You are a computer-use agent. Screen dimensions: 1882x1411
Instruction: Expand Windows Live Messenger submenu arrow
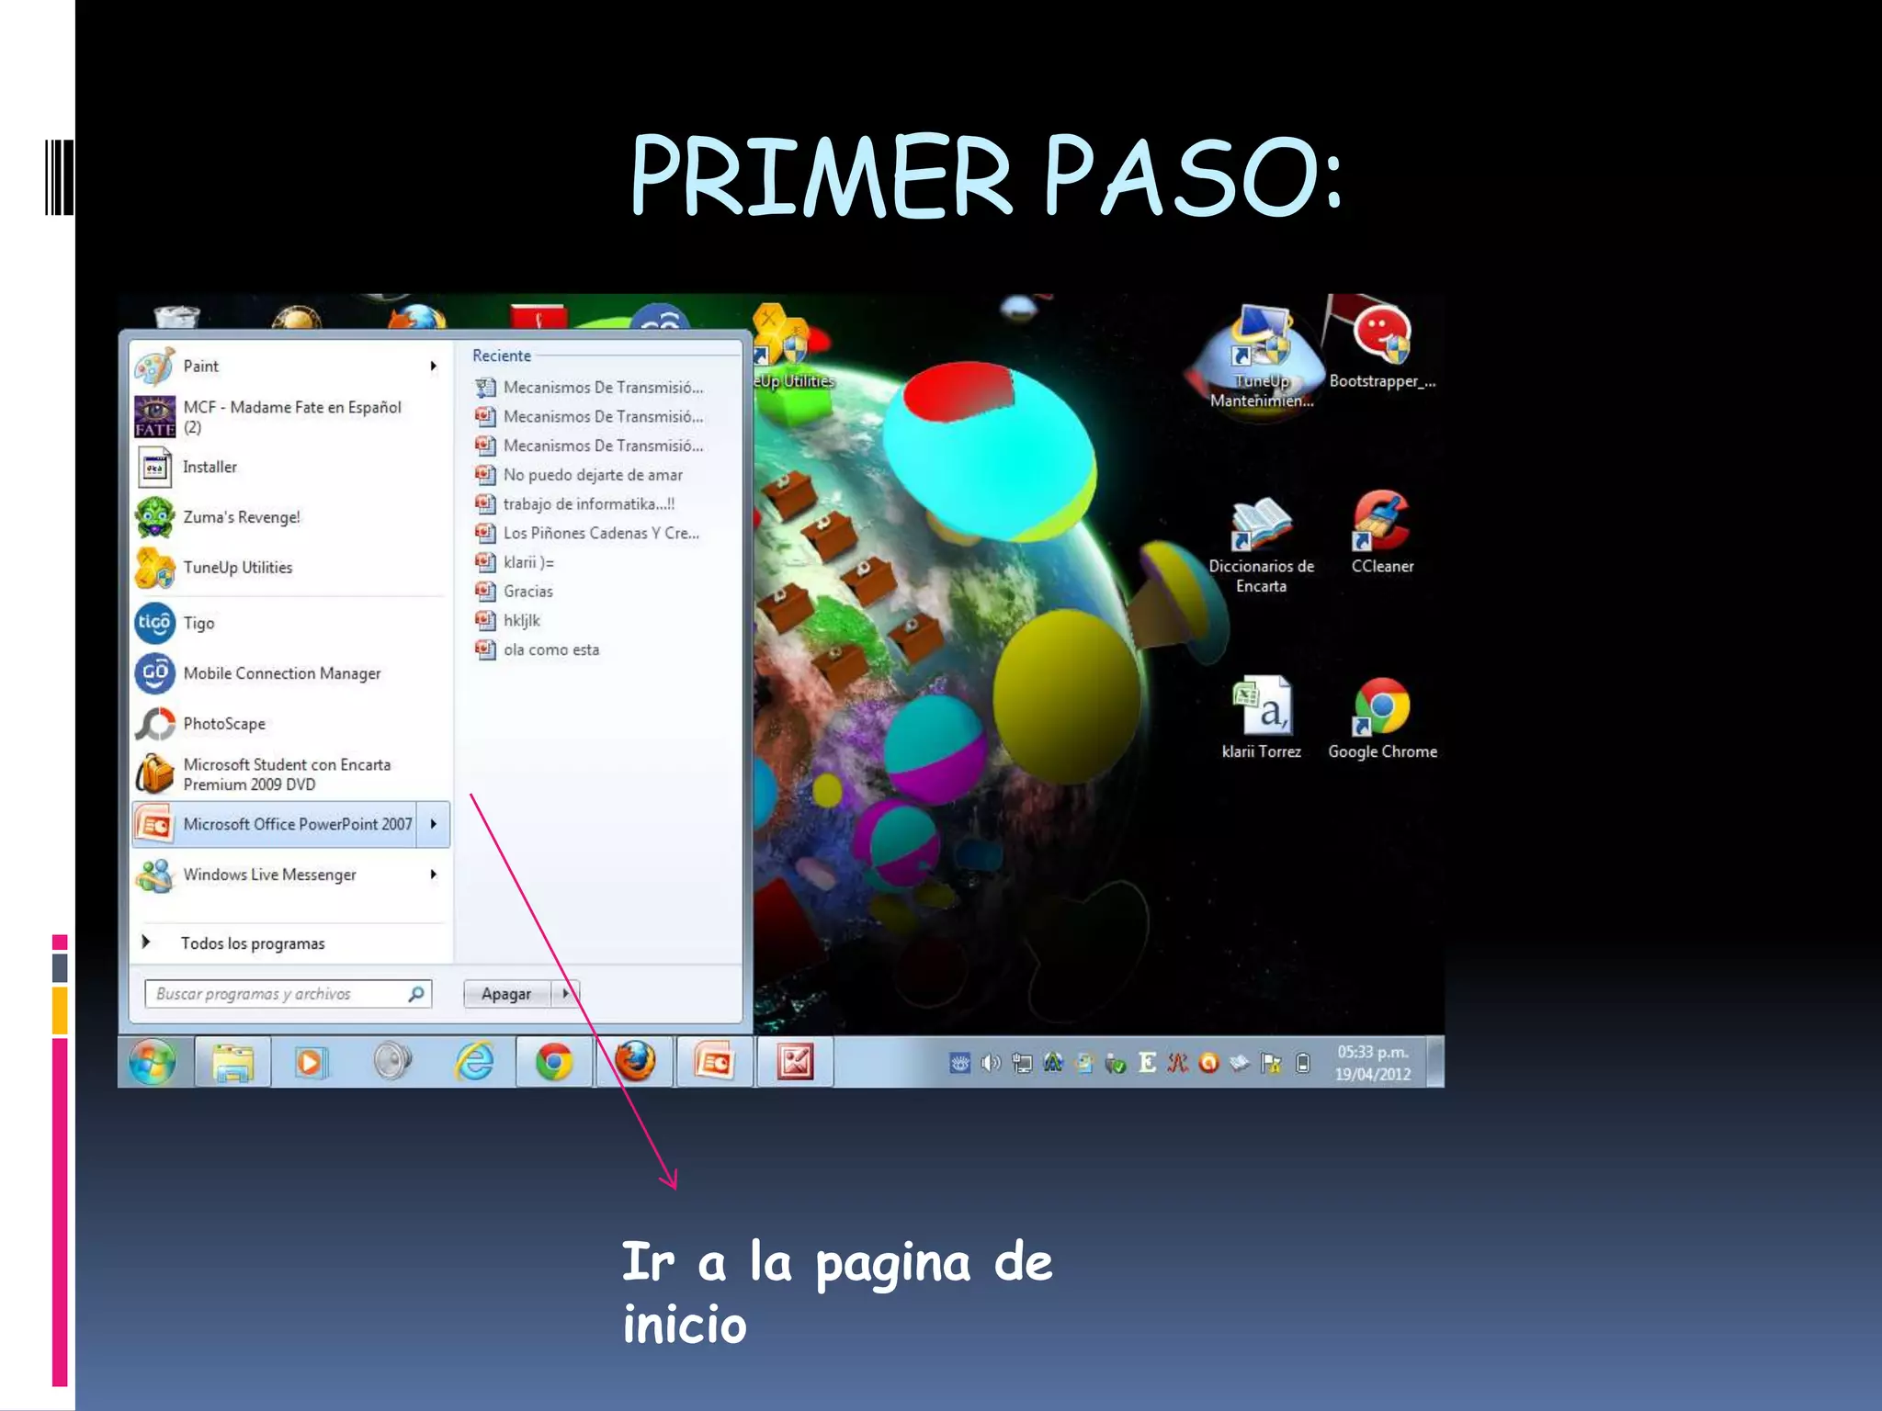[x=433, y=875]
